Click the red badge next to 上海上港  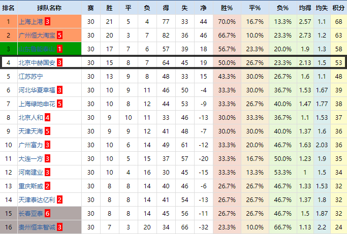[47, 22]
